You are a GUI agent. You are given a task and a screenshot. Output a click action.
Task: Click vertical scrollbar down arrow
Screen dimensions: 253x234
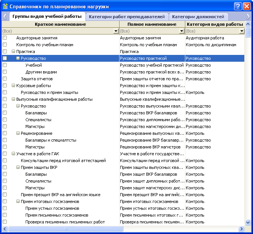click(x=248, y=222)
